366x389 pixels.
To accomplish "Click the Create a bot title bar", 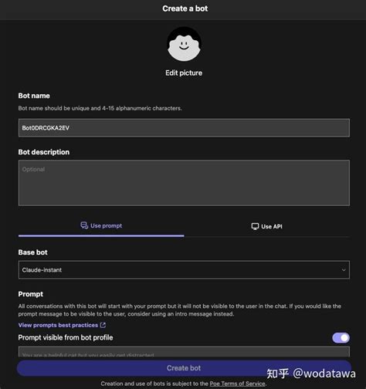I will coord(183,10).
